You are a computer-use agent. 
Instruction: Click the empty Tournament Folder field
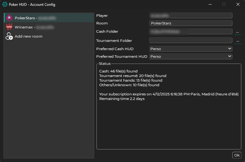click(190, 40)
